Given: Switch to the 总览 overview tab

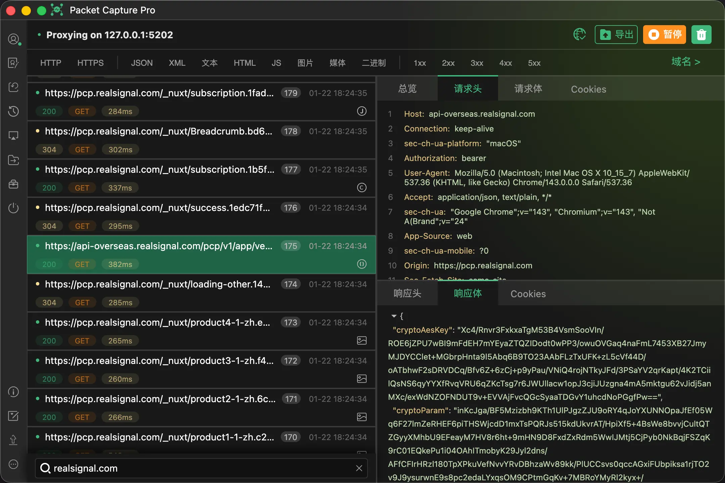Looking at the screenshot, I should coord(407,89).
